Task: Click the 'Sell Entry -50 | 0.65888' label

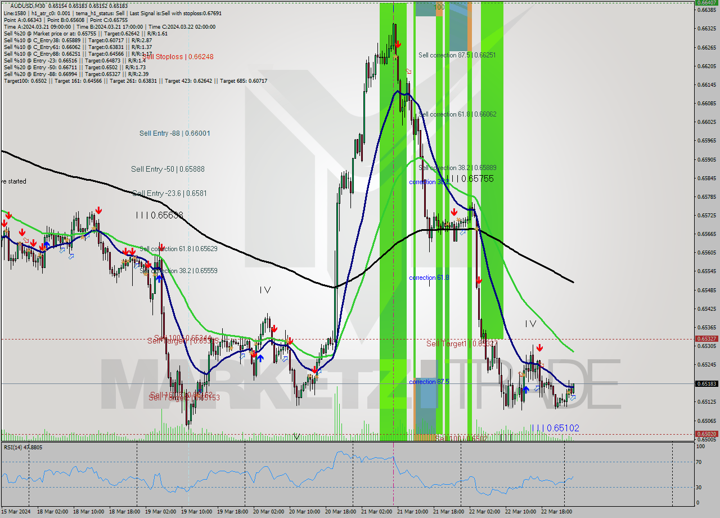Action: 168,169
